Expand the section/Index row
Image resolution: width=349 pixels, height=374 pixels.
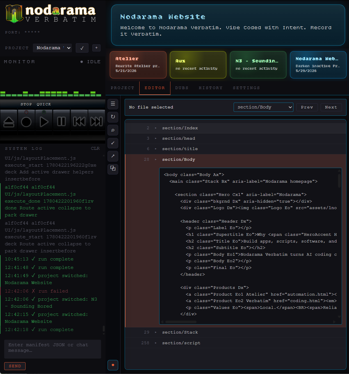[235, 128]
